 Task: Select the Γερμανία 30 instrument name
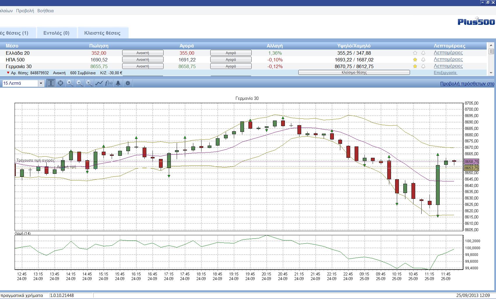[x=19, y=66]
